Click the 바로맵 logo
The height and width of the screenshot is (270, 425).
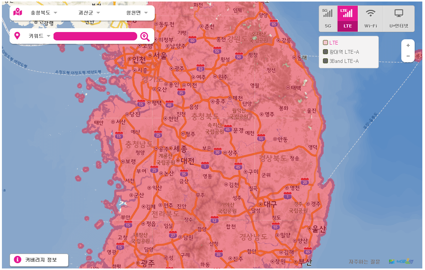(x=401, y=261)
